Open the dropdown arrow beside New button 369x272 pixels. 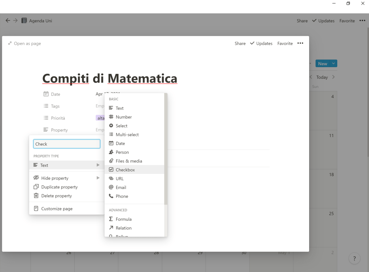click(x=334, y=63)
